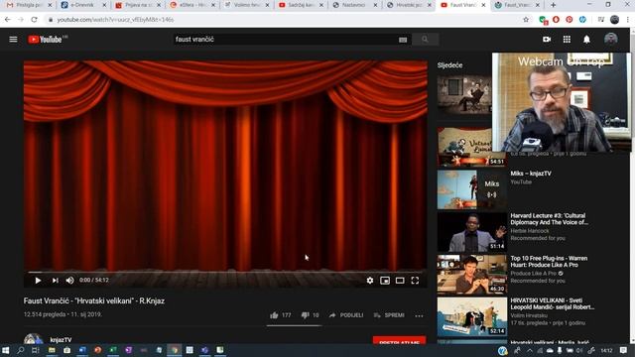635x357 pixels.
Task: Open the notifications bell
Action: tap(586, 40)
